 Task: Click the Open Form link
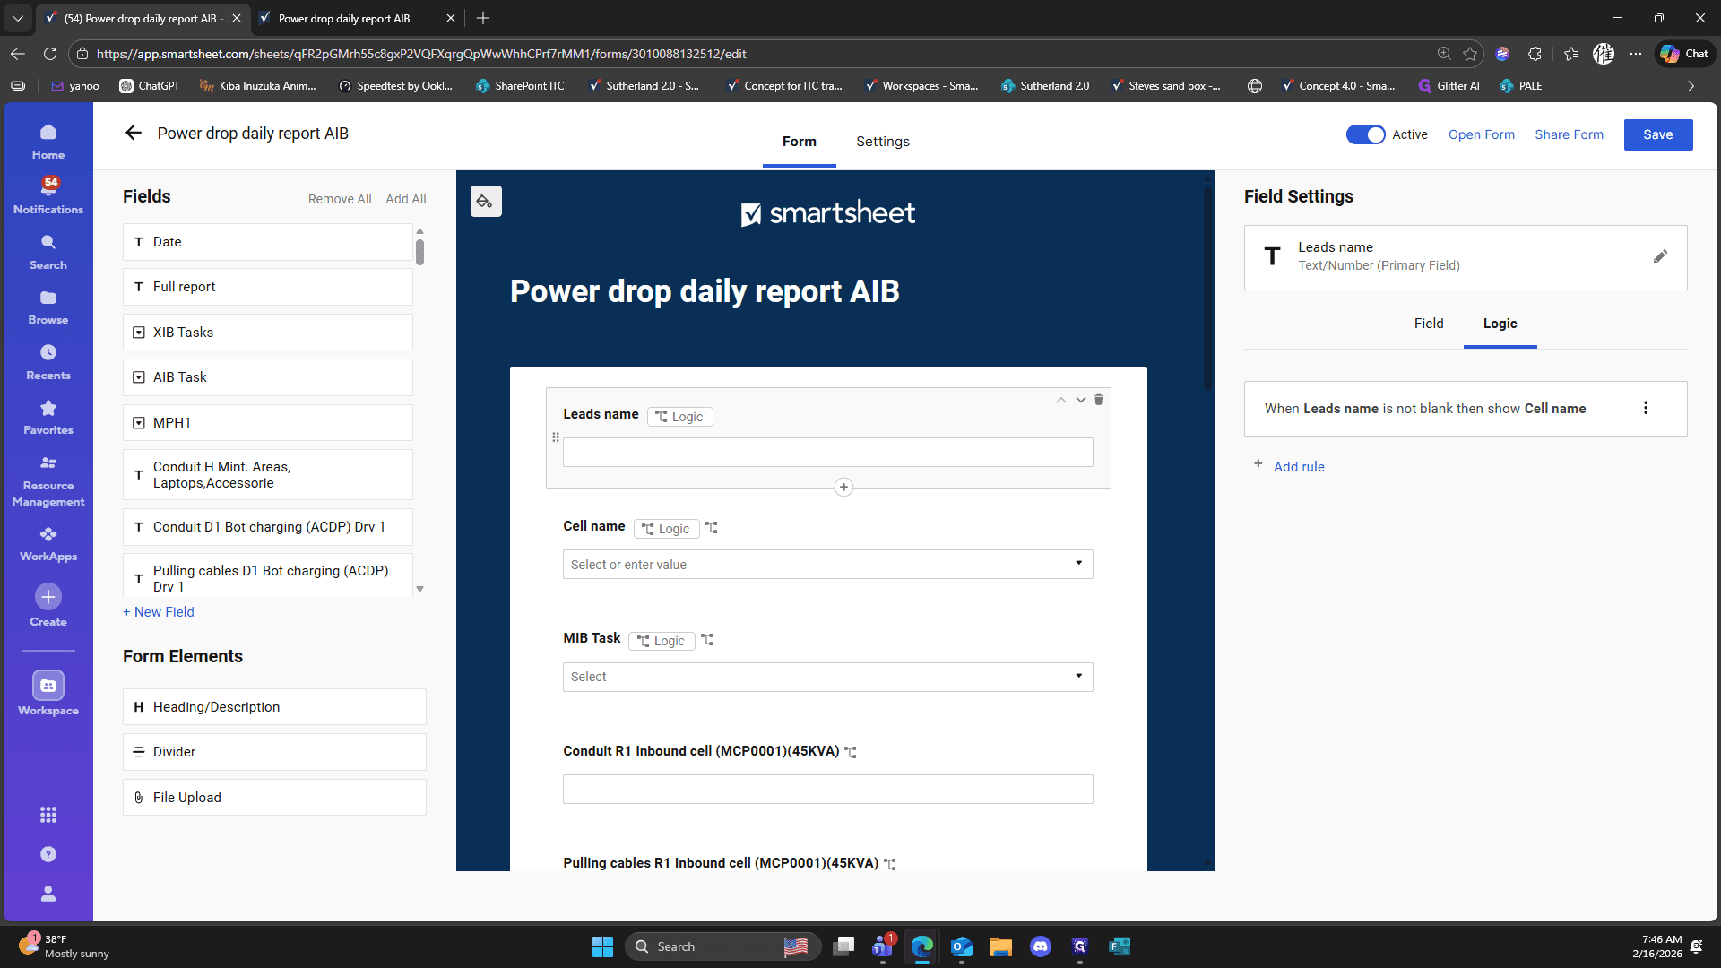[1482, 134]
